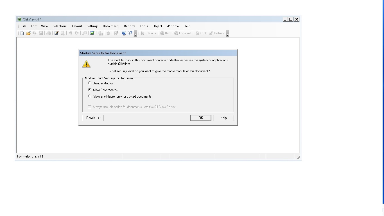The image size is (384, 216).
Task: Click the Unlock selections toolbar button
Action: point(216,33)
